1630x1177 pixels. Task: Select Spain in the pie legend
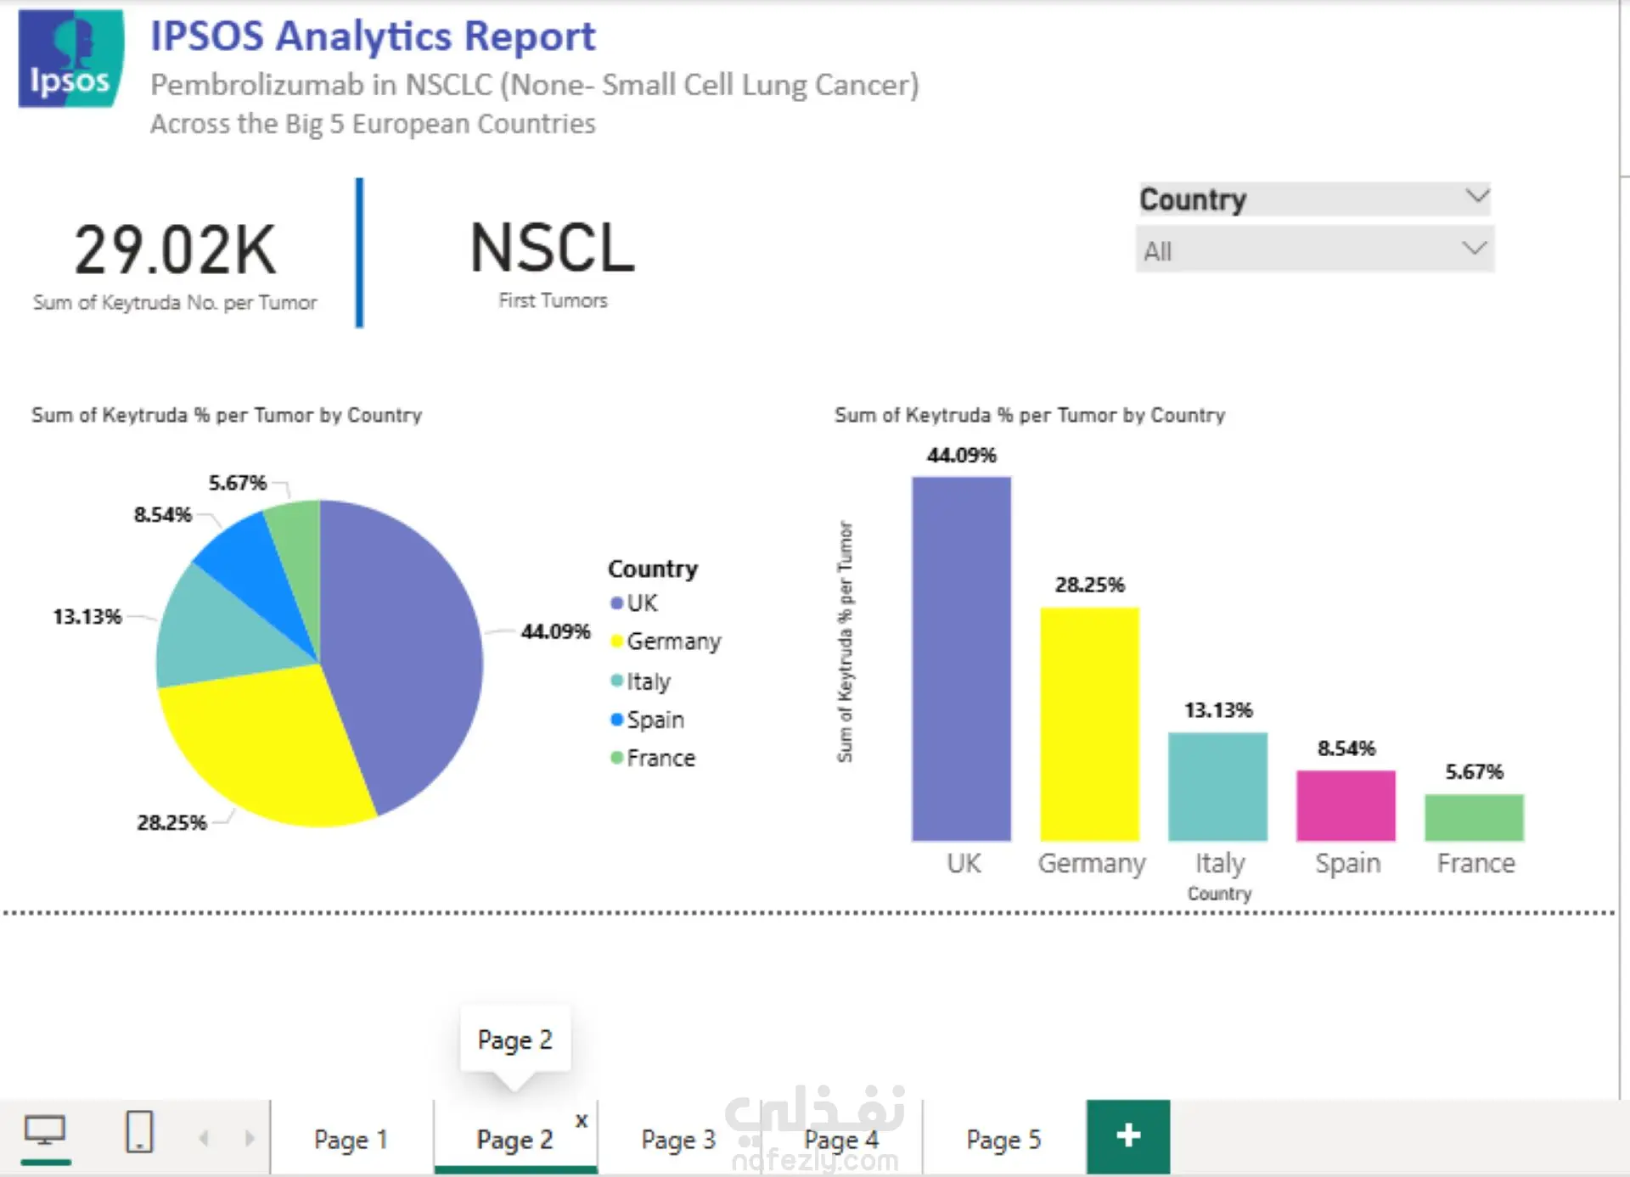tap(647, 720)
